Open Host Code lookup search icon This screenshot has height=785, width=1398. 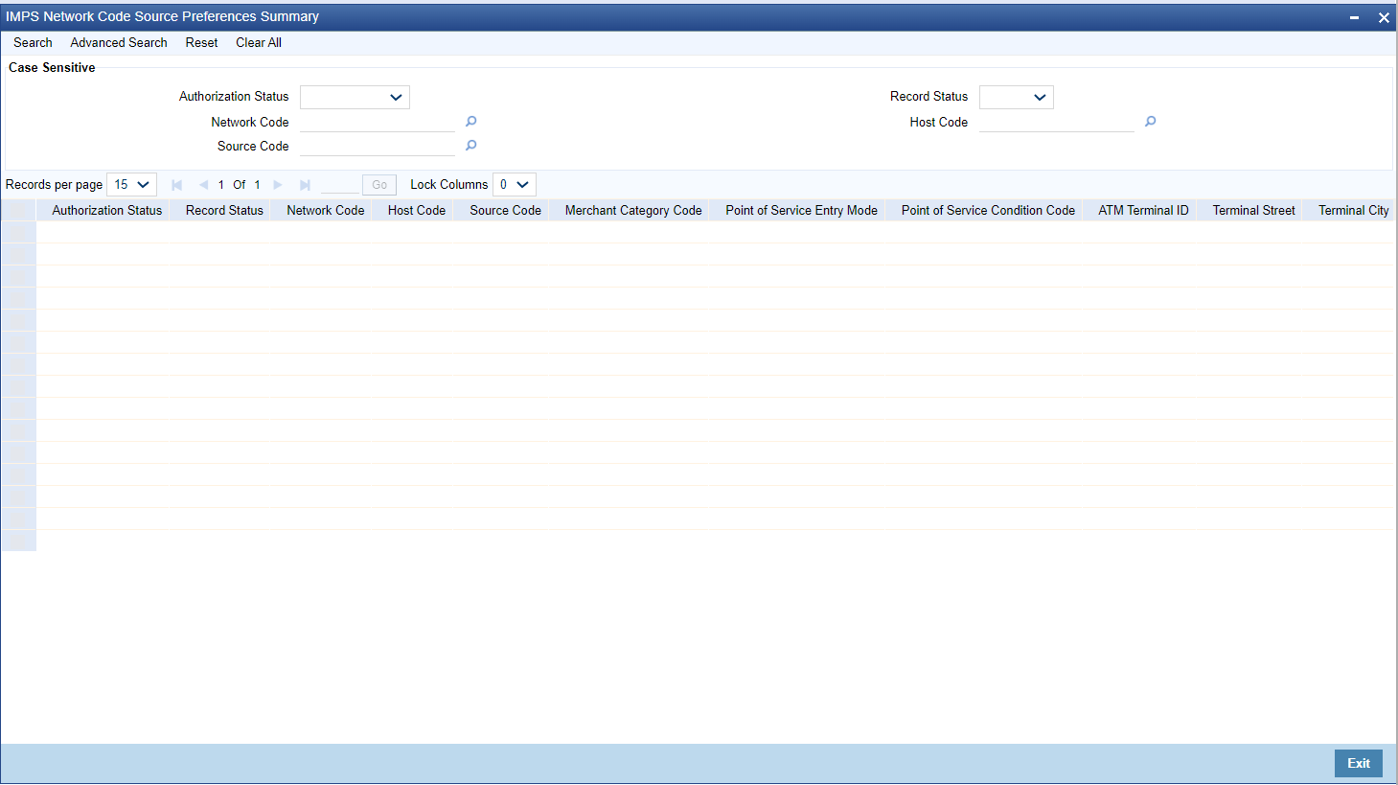(1150, 122)
